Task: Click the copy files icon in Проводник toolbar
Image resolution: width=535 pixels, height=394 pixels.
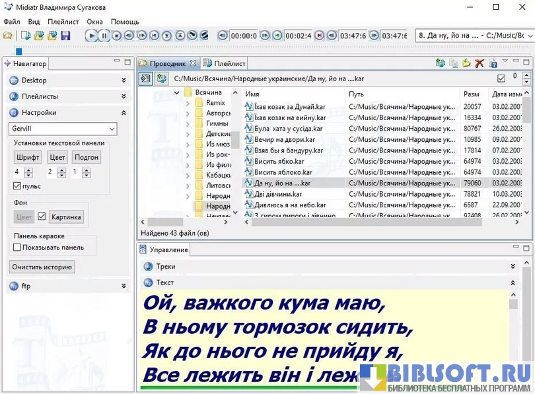Action: (454, 63)
